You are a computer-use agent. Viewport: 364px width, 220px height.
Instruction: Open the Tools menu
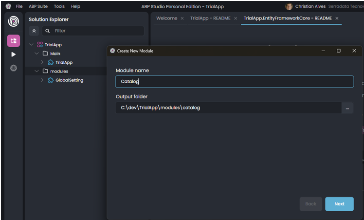(59, 6)
